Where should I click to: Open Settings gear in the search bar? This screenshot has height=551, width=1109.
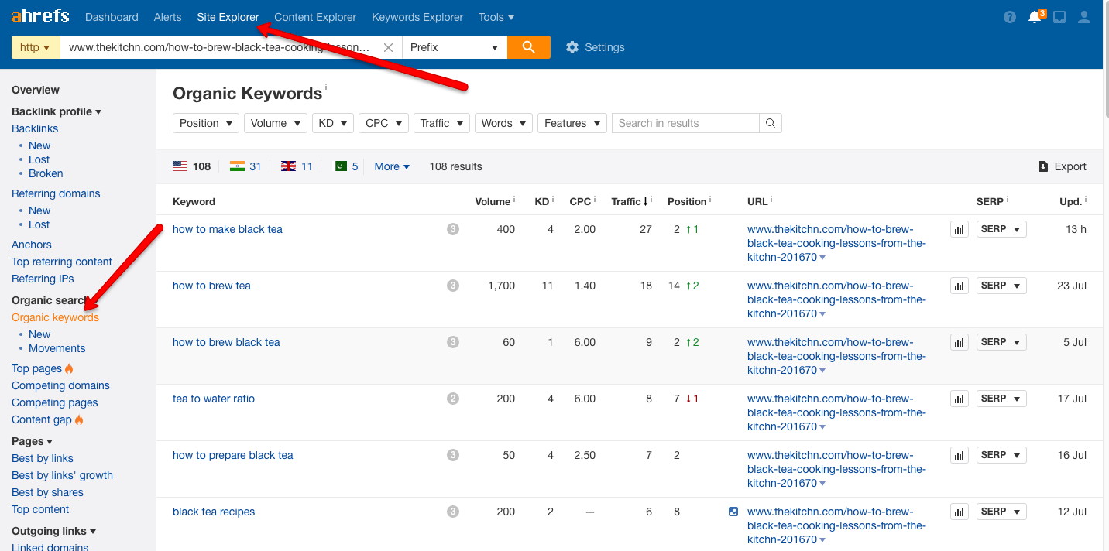click(x=595, y=47)
